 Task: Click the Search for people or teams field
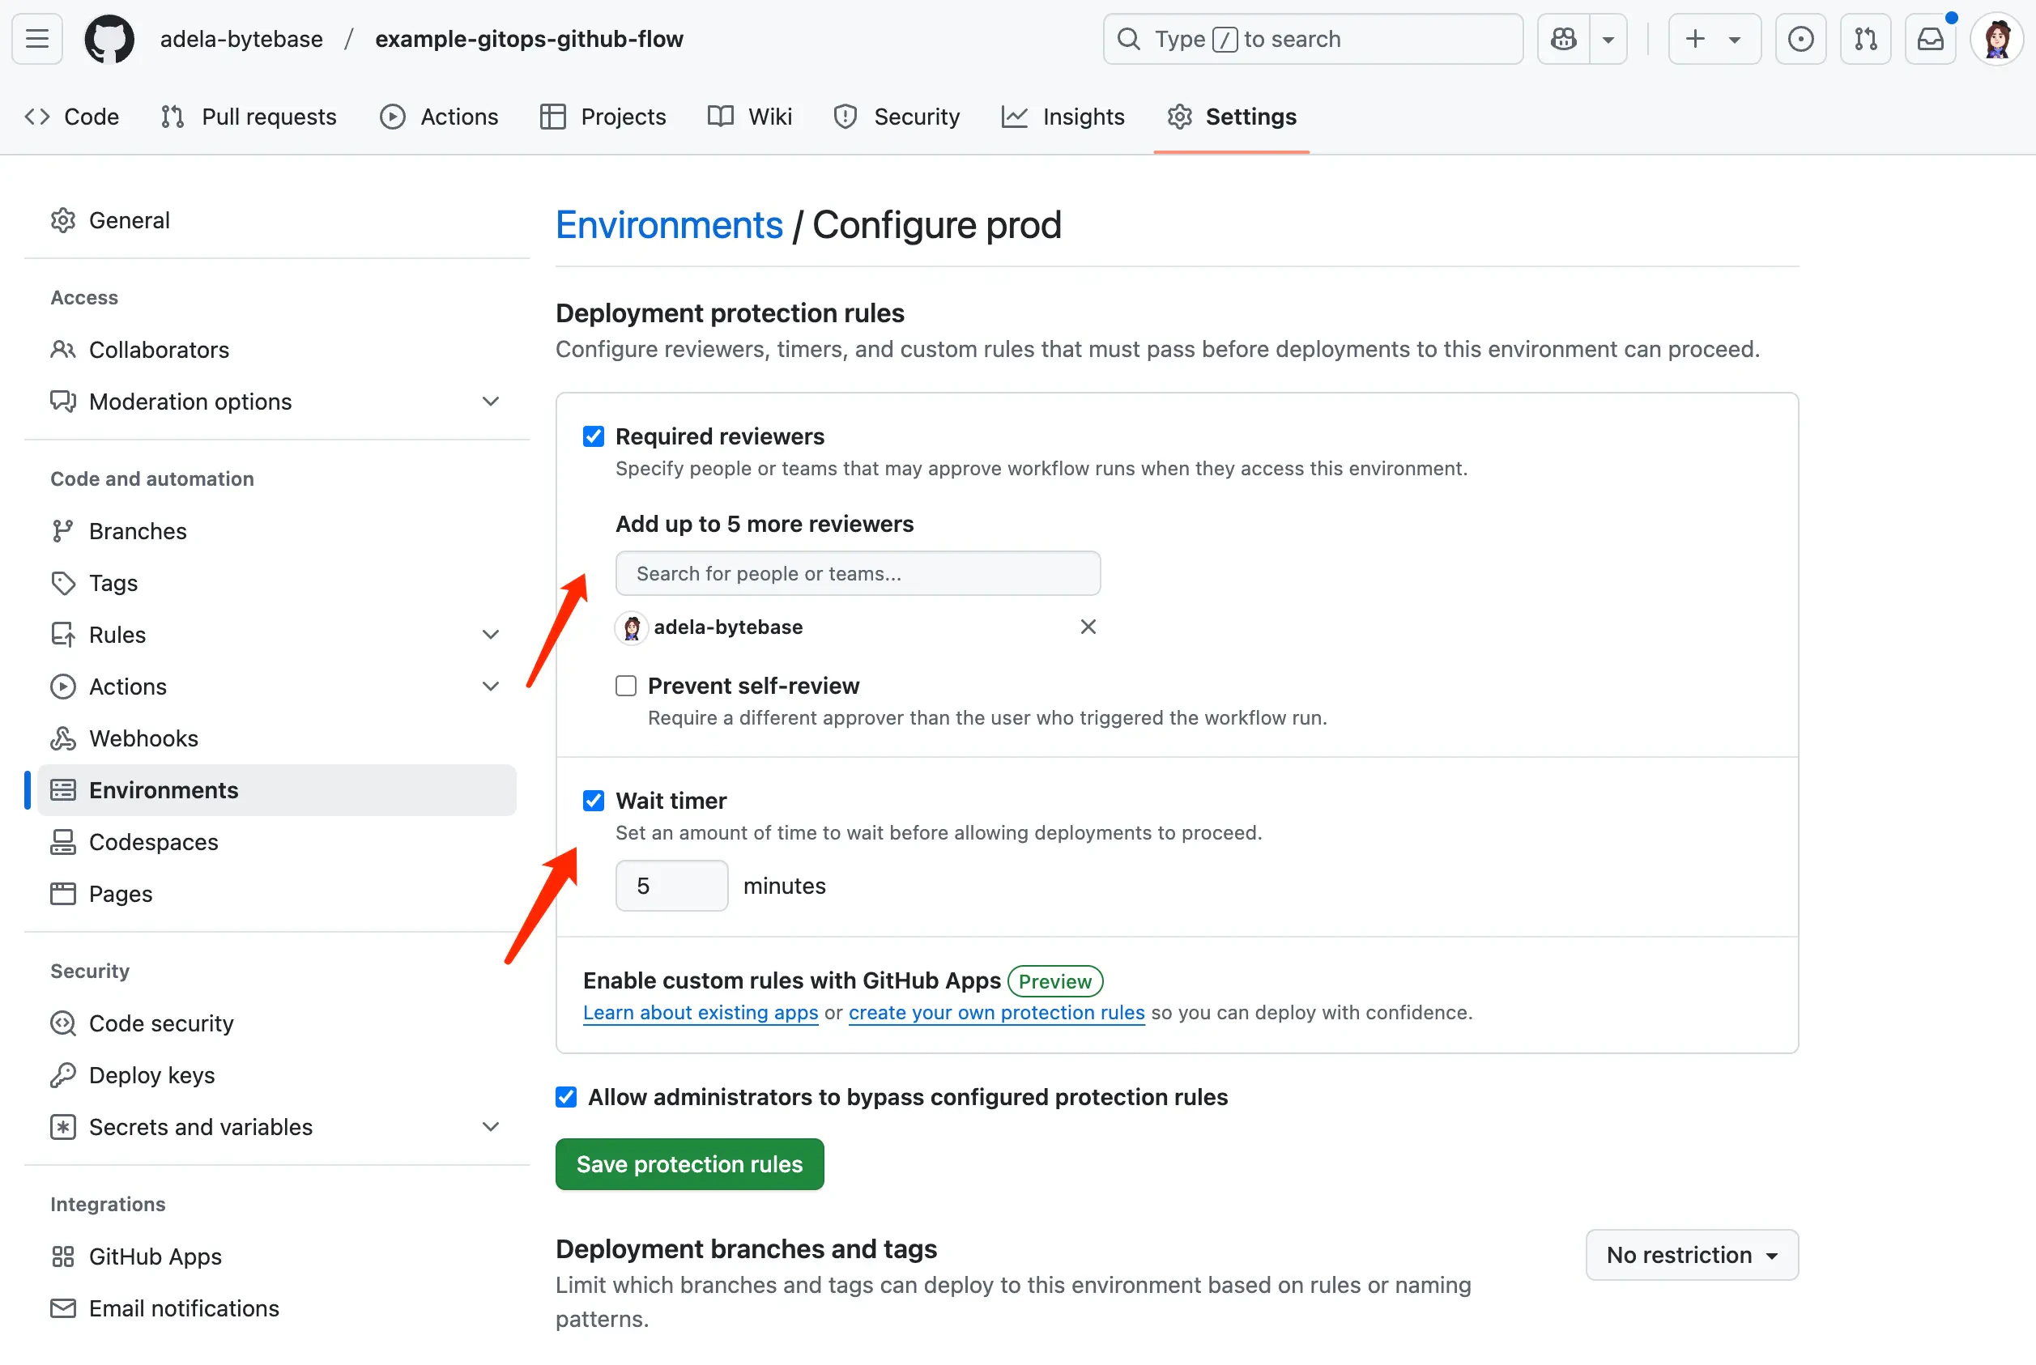[x=857, y=574]
